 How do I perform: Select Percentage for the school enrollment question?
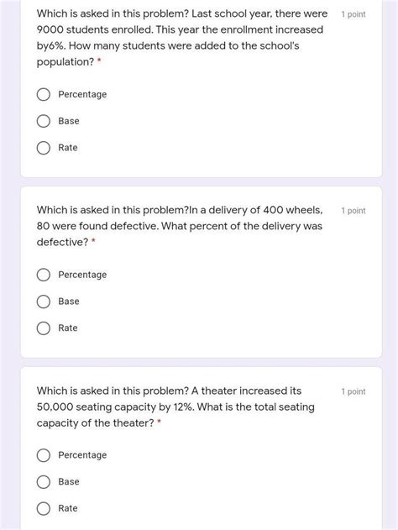point(44,94)
